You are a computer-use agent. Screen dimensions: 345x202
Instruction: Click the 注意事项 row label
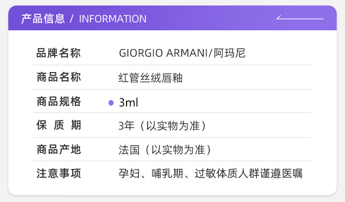(58, 174)
